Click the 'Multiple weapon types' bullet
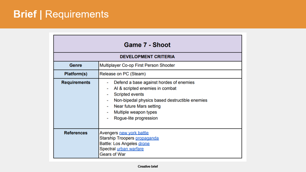The height and width of the screenshot is (172, 306). tap(135, 112)
